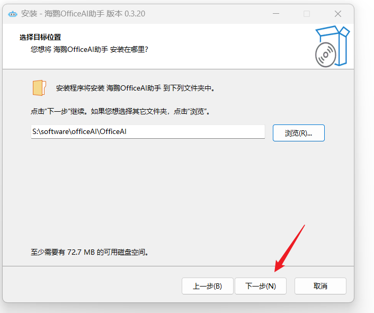The height and width of the screenshot is (313, 374).
Task: Click the 安装程序将安装 海鹦OfficeAI助手 到下列文件夹中 text
Action: click(x=136, y=88)
